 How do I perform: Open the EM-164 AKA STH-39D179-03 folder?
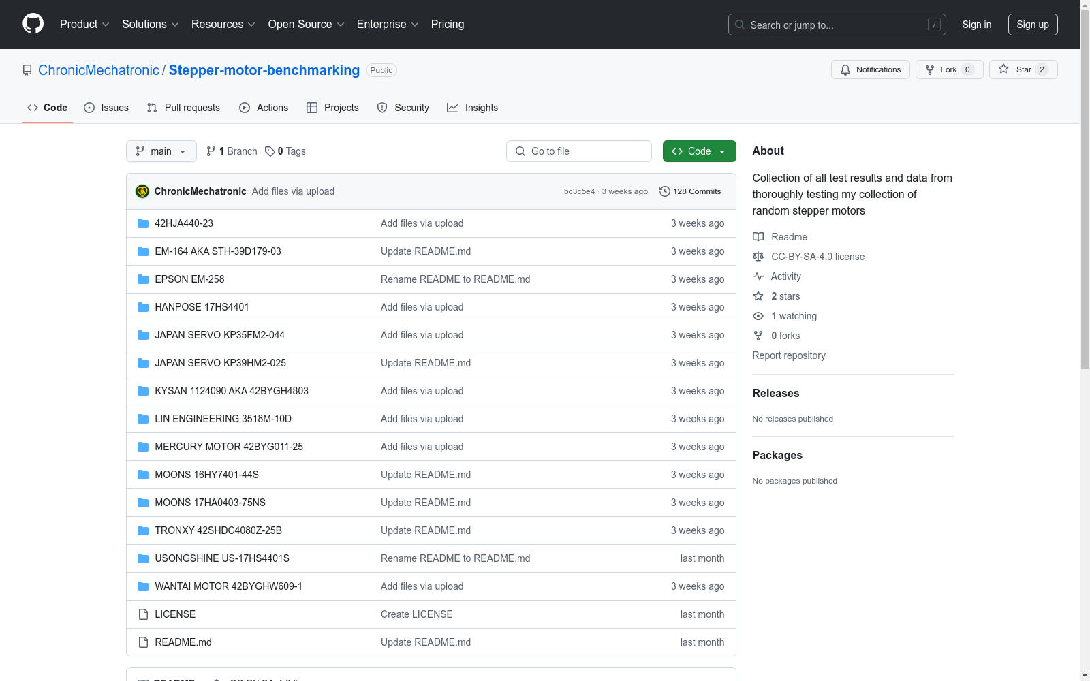[x=218, y=251]
